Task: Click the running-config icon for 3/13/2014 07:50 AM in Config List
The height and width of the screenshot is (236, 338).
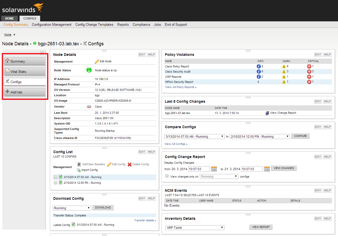Action: coord(60,177)
